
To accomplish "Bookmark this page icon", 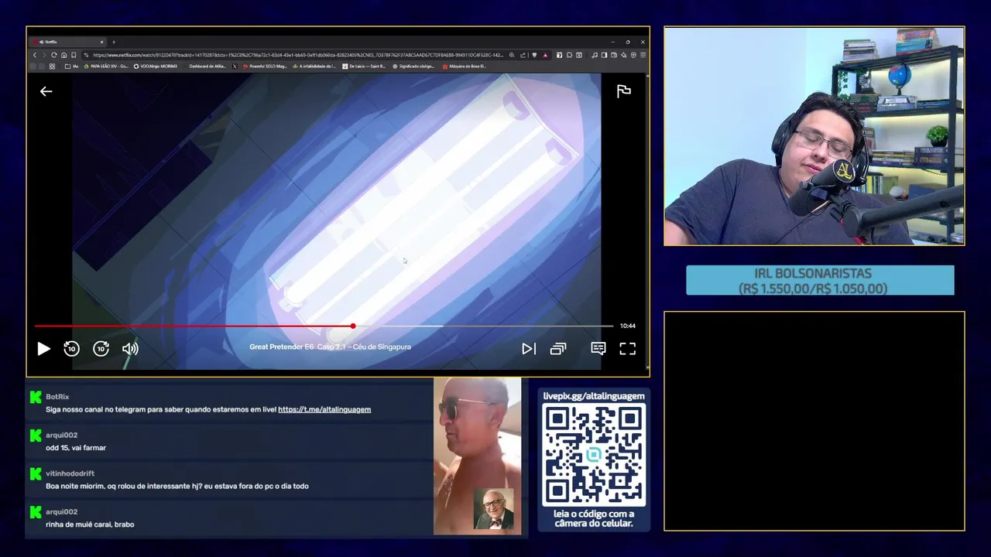I will [74, 55].
